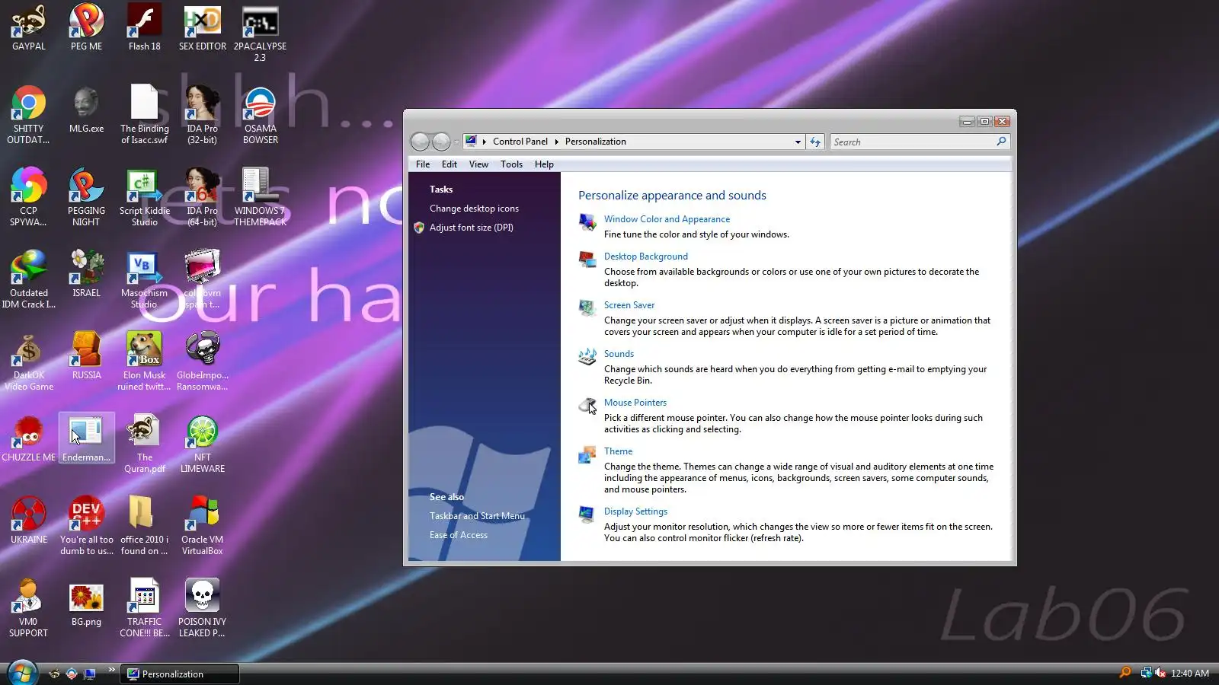Select the IDA Pro (32-bit) desktop shortcut
Screen dimensions: 1219x685
[202, 115]
